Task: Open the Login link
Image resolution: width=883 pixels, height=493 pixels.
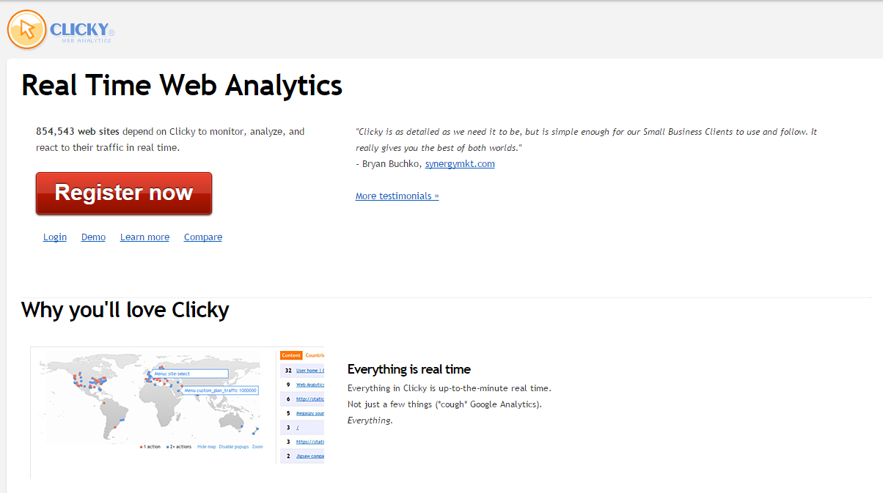Action: tap(55, 237)
